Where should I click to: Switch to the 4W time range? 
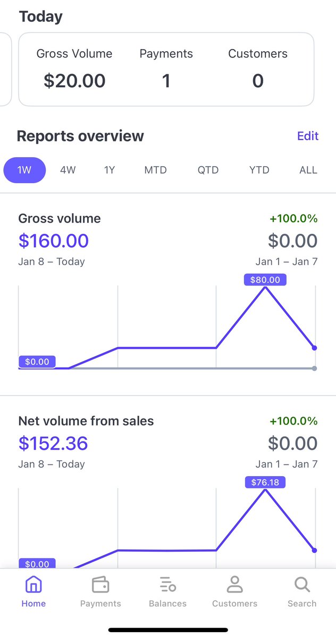pyautogui.click(x=68, y=170)
